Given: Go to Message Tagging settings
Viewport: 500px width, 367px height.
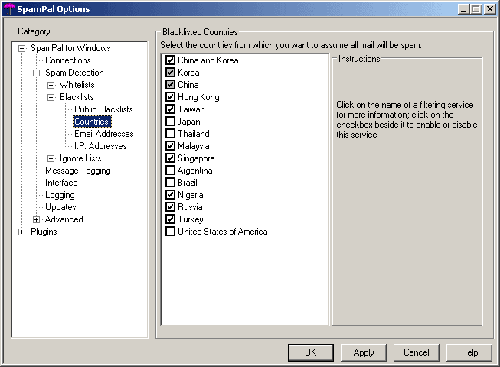Looking at the screenshot, I should tap(77, 171).
